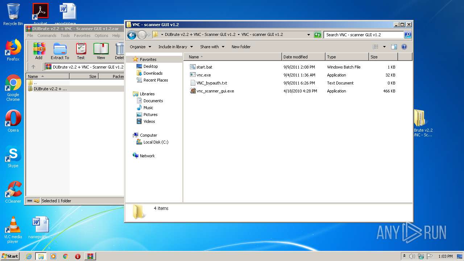Open Help menu in WinRAR
Viewport: 464px width, 261px height.
[x=116, y=36]
